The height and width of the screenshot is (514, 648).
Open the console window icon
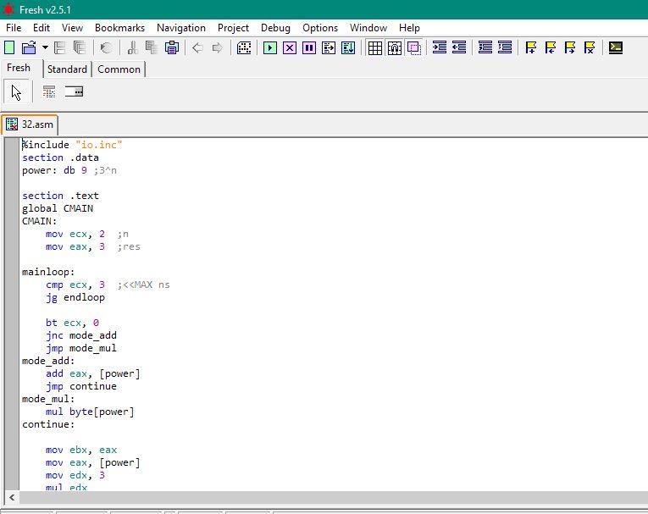point(616,48)
